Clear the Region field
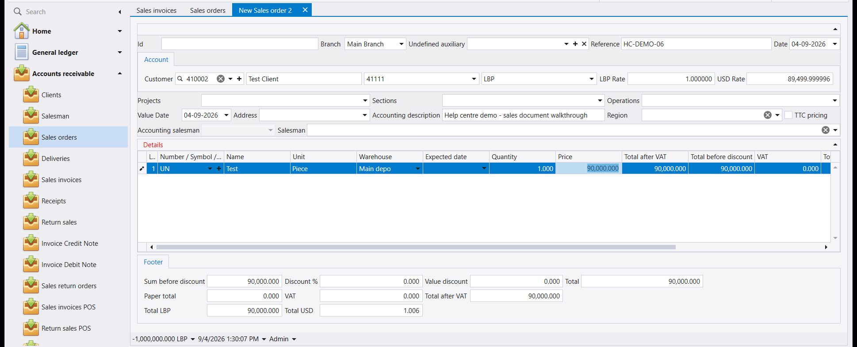 click(x=768, y=115)
